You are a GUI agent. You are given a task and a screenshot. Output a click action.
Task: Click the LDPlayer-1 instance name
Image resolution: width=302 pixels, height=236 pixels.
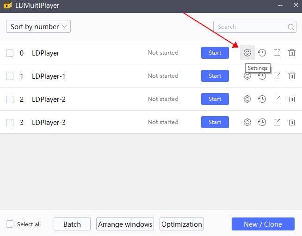coord(49,76)
